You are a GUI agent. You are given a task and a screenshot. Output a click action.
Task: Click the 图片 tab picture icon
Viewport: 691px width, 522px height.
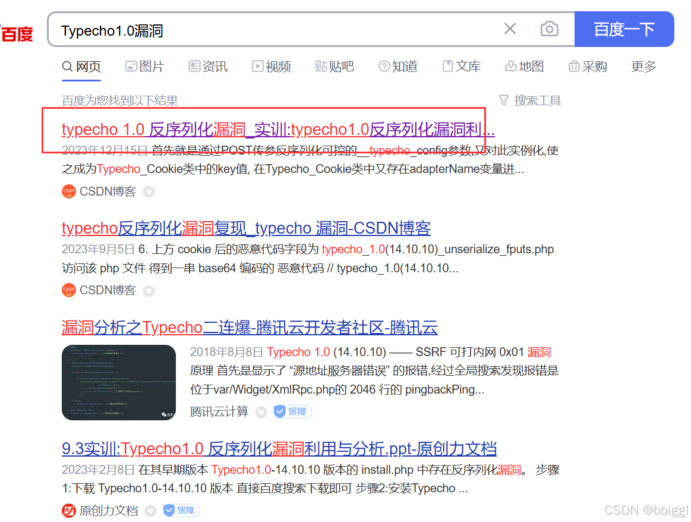point(131,66)
